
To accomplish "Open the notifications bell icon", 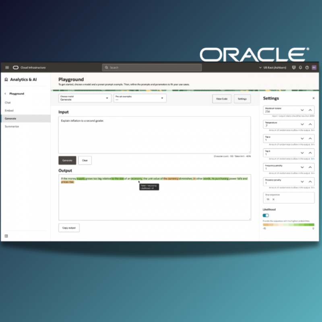I will click(x=300, y=68).
